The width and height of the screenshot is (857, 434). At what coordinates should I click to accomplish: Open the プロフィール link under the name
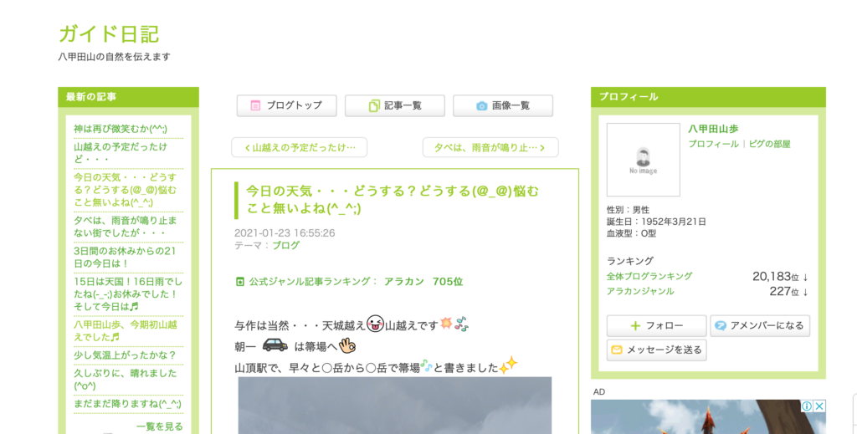(713, 144)
